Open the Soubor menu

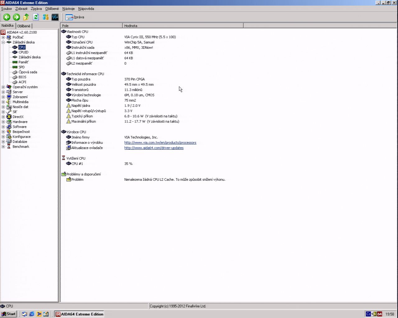(x=7, y=9)
